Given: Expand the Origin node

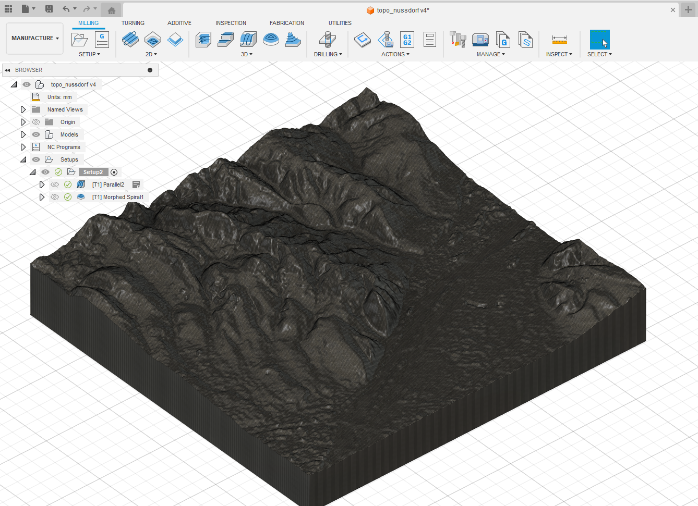Looking at the screenshot, I should coord(23,122).
